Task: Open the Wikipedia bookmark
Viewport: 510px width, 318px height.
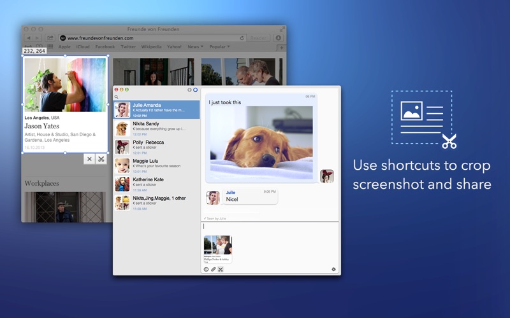Action: (151, 47)
